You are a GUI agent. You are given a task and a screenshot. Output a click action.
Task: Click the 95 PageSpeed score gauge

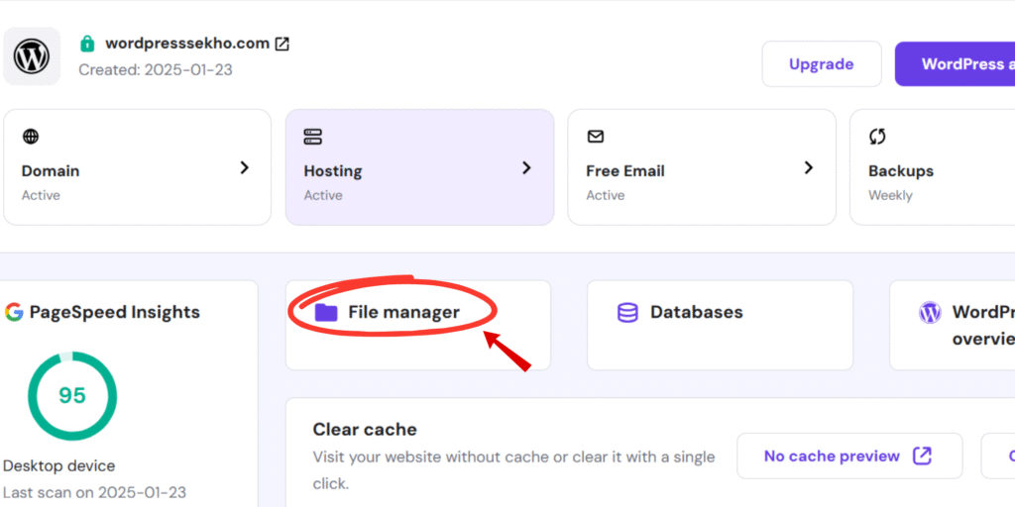71,396
